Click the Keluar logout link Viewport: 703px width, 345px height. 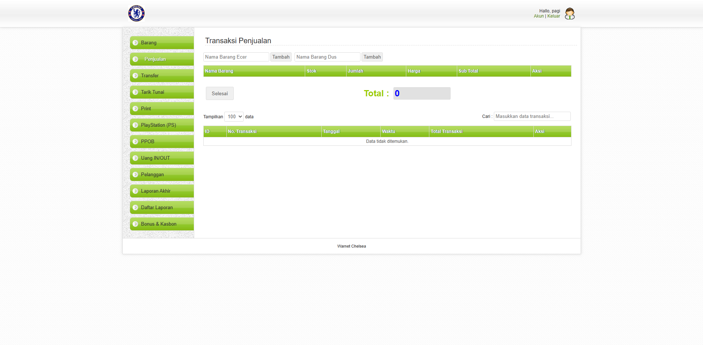point(554,16)
